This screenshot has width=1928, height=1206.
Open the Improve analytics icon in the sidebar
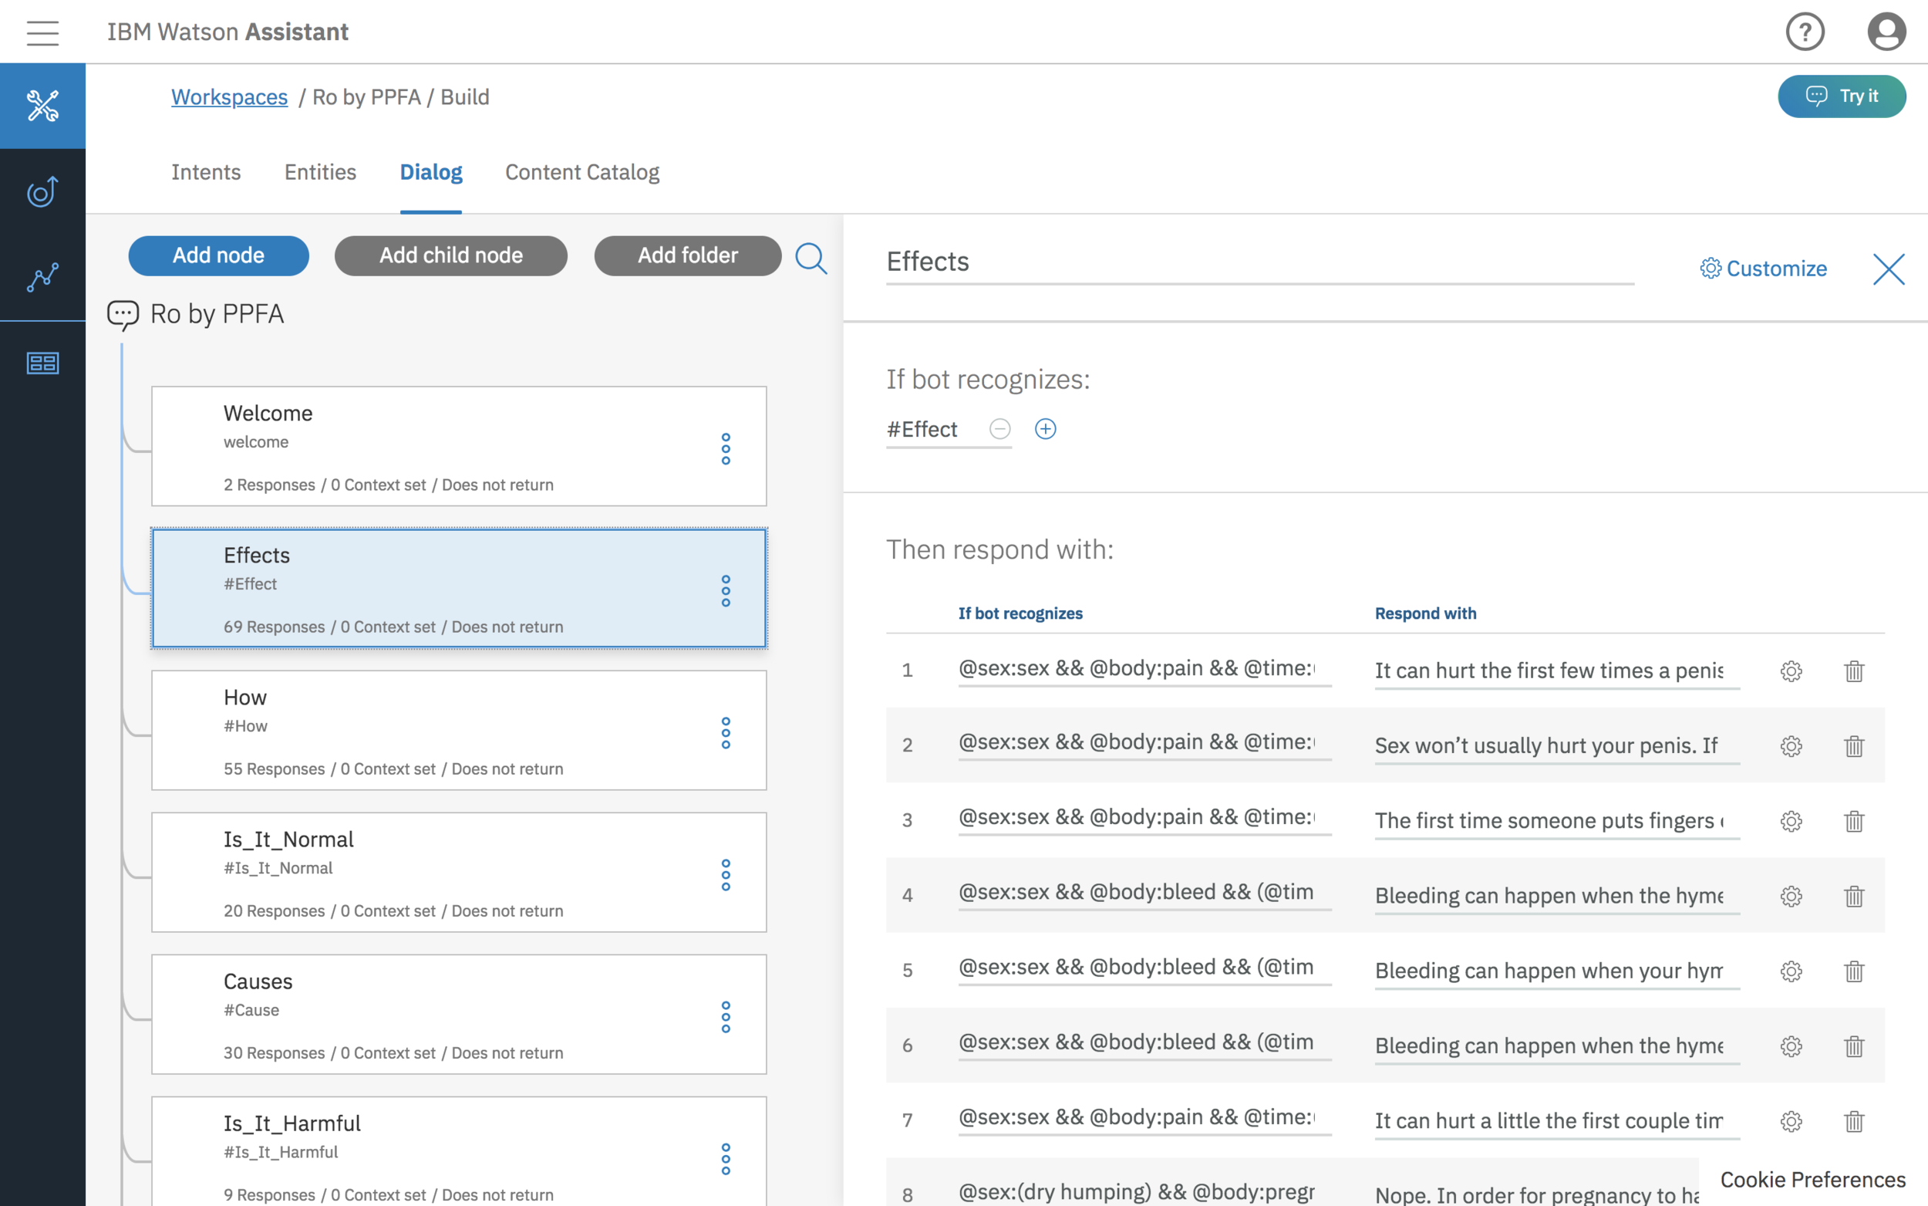(42, 277)
